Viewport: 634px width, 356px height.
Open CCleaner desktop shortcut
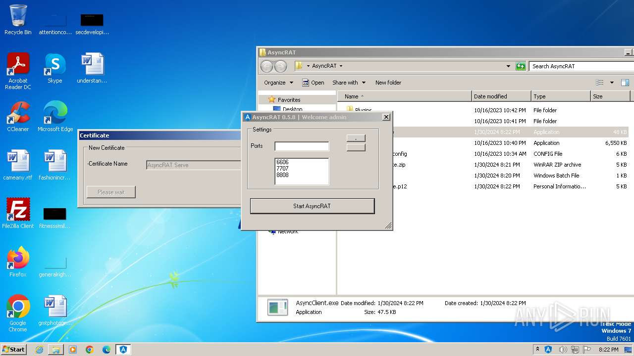[x=18, y=117]
